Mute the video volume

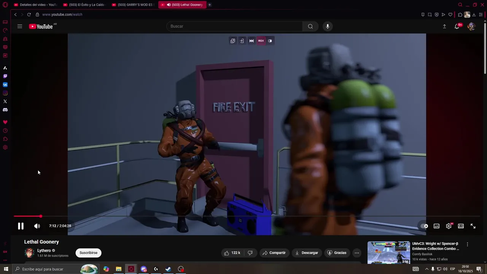37,226
